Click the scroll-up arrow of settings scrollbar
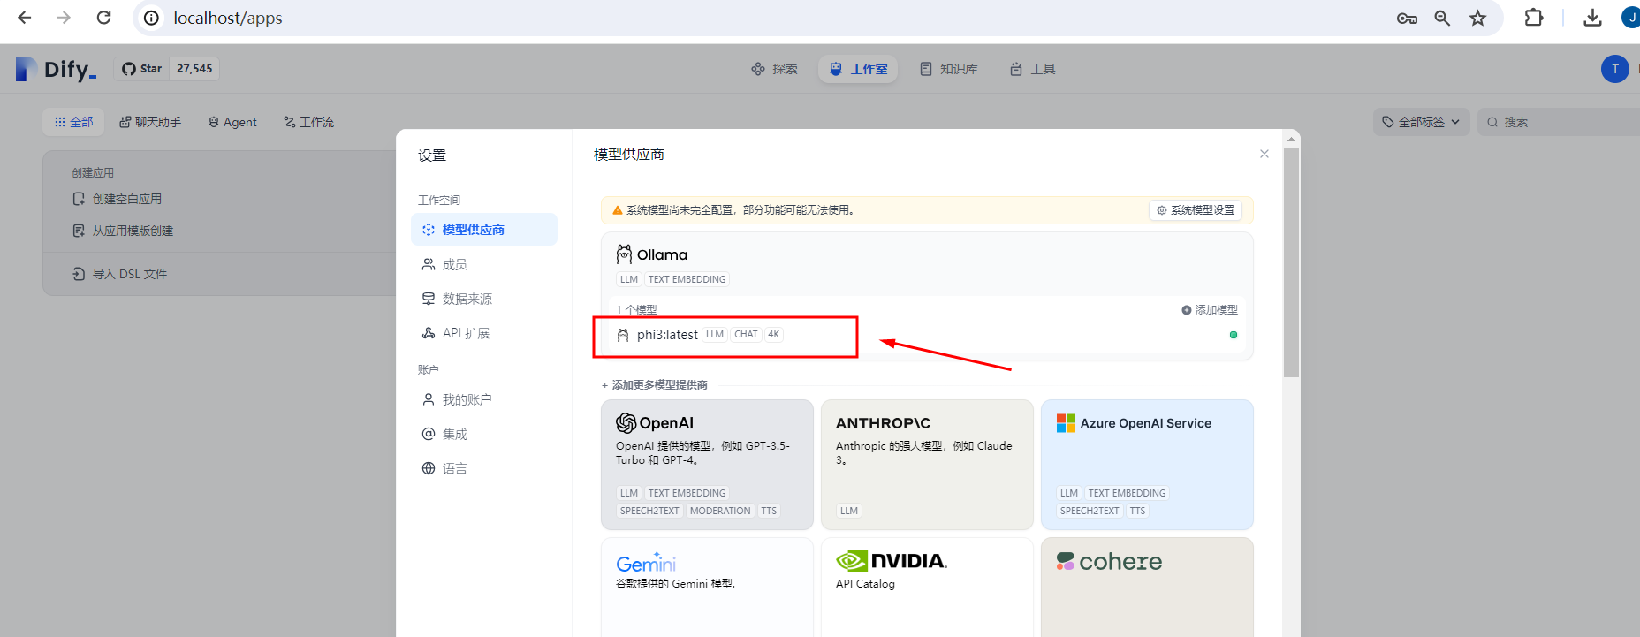 [x=1292, y=139]
